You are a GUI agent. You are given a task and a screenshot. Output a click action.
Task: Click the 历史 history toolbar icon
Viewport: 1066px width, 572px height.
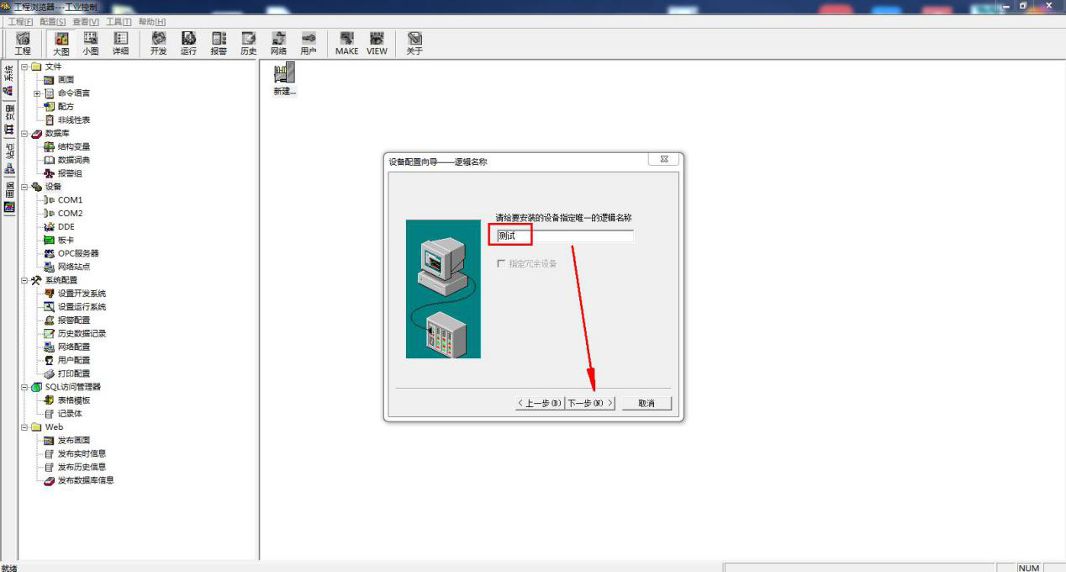click(x=248, y=43)
